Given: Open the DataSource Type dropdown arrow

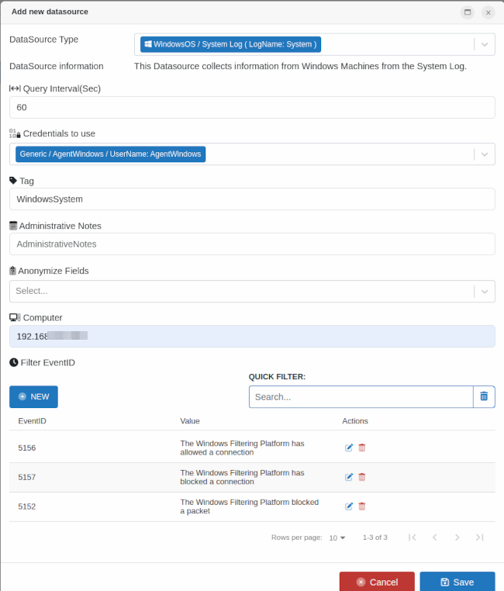Looking at the screenshot, I should tap(485, 44).
